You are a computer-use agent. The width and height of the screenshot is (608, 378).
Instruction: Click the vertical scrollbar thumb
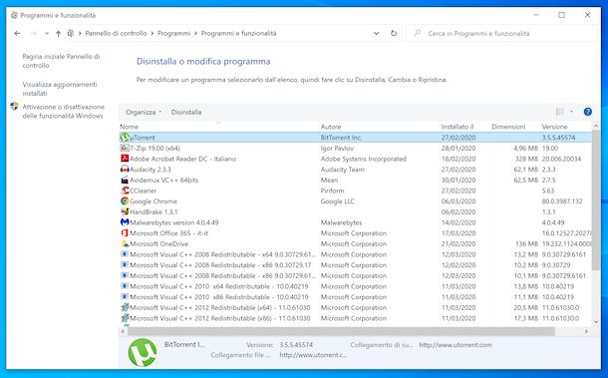click(x=596, y=199)
